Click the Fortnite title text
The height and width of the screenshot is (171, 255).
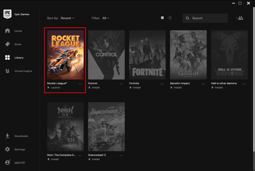pos(134,83)
